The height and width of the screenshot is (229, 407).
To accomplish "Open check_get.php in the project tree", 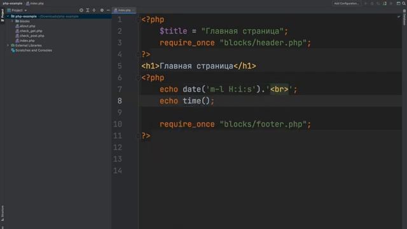I will pyautogui.click(x=29, y=31).
